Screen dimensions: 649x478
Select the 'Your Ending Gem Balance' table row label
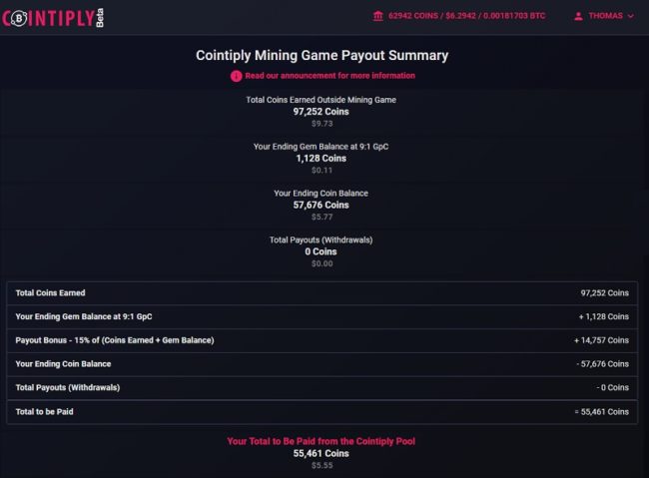(x=84, y=316)
